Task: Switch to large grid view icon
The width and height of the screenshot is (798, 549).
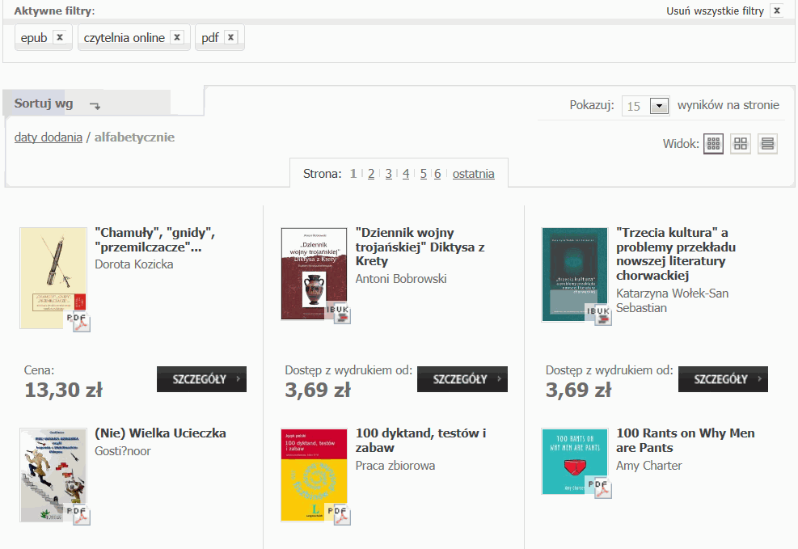Action: tap(741, 144)
